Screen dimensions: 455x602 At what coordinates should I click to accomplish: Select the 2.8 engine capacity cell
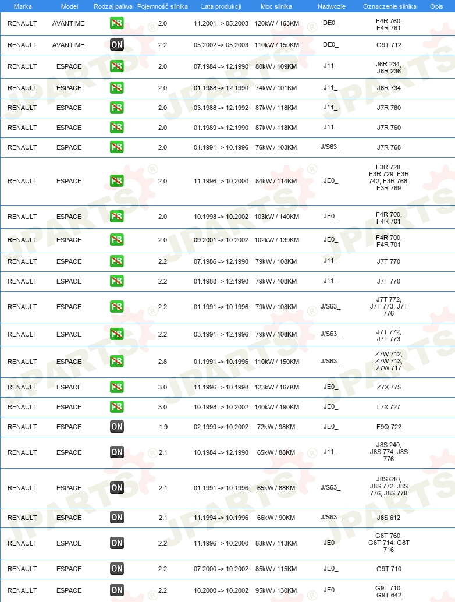coord(163,362)
